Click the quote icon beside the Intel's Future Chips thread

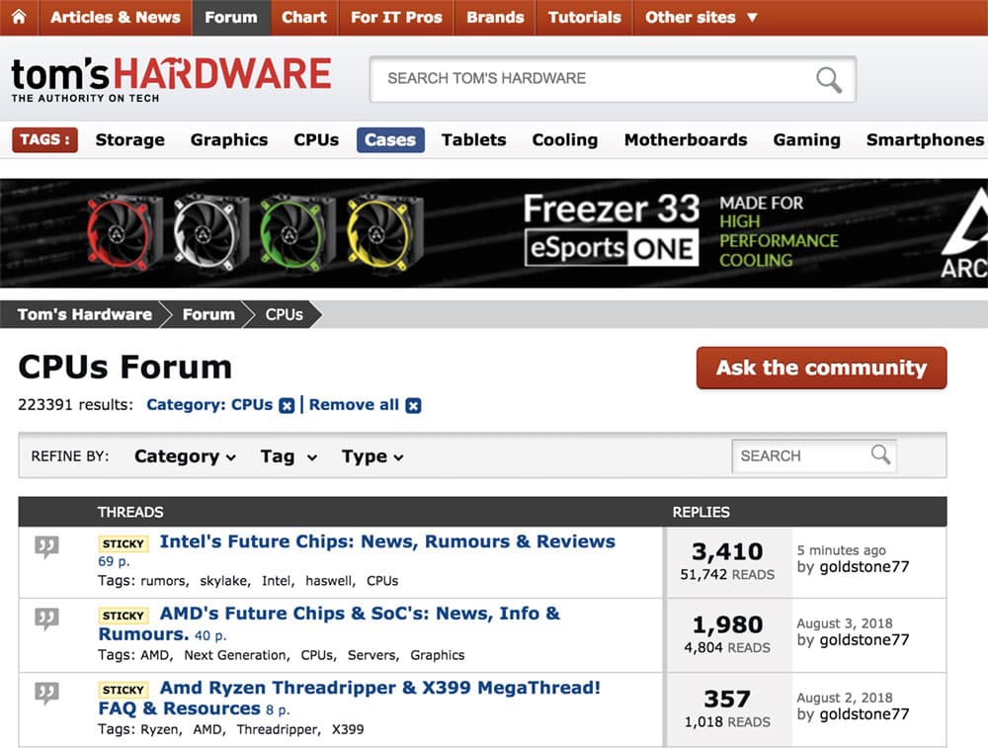[x=46, y=547]
